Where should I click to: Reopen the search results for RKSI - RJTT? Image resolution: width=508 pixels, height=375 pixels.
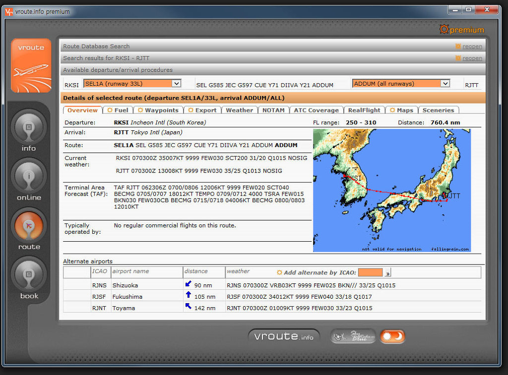pos(472,58)
